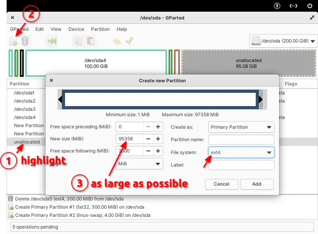Open the Partition menu
The image size is (318, 234).
click(x=100, y=29)
